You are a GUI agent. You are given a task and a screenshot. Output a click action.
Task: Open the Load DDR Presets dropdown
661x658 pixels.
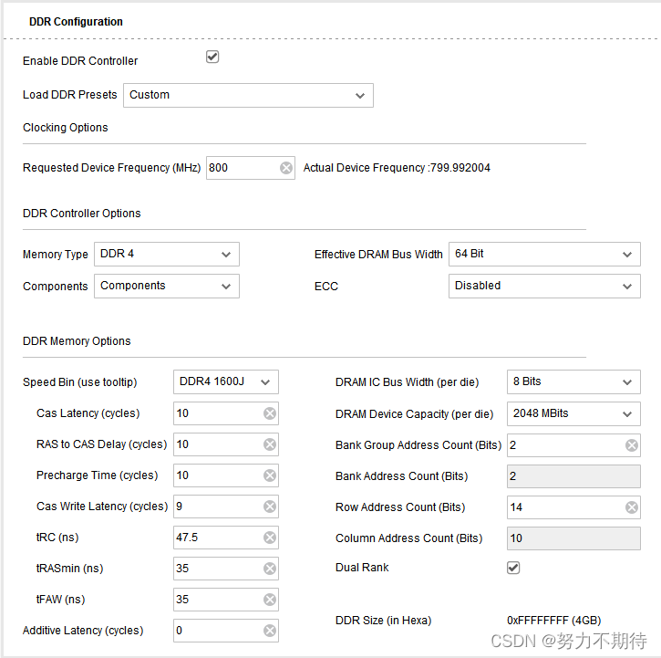[248, 96]
